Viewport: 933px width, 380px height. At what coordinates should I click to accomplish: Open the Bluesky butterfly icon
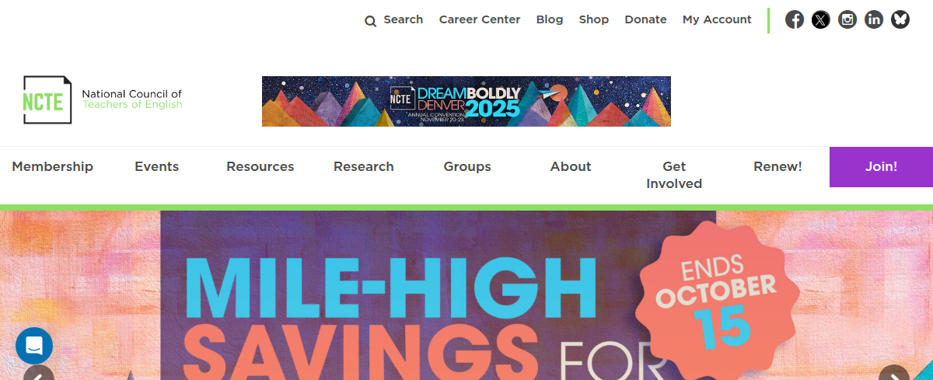pyautogui.click(x=900, y=19)
